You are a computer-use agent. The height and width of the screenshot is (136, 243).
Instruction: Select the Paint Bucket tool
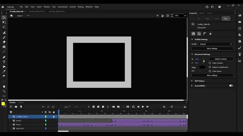point(4,67)
